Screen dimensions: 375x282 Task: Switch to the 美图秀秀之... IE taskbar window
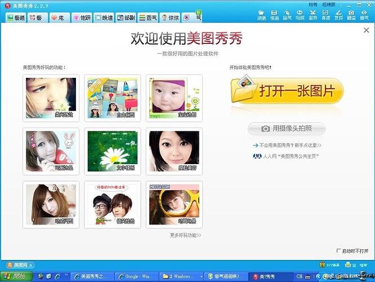[x=92, y=276]
